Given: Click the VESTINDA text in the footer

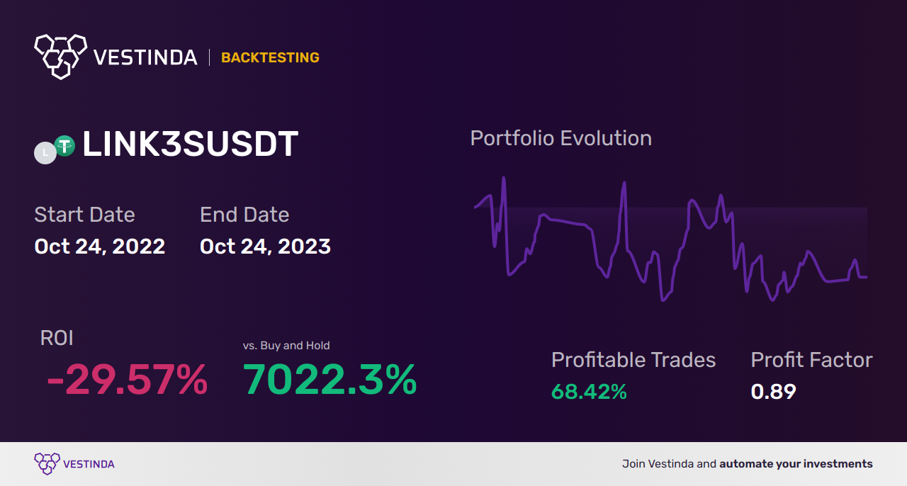Looking at the screenshot, I should (89, 465).
